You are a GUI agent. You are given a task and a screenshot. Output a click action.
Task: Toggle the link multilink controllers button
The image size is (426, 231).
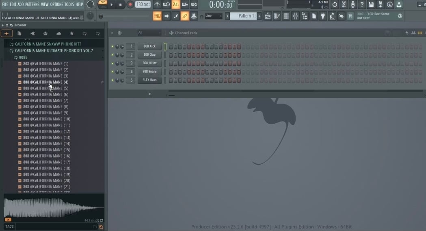click(185, 16)
